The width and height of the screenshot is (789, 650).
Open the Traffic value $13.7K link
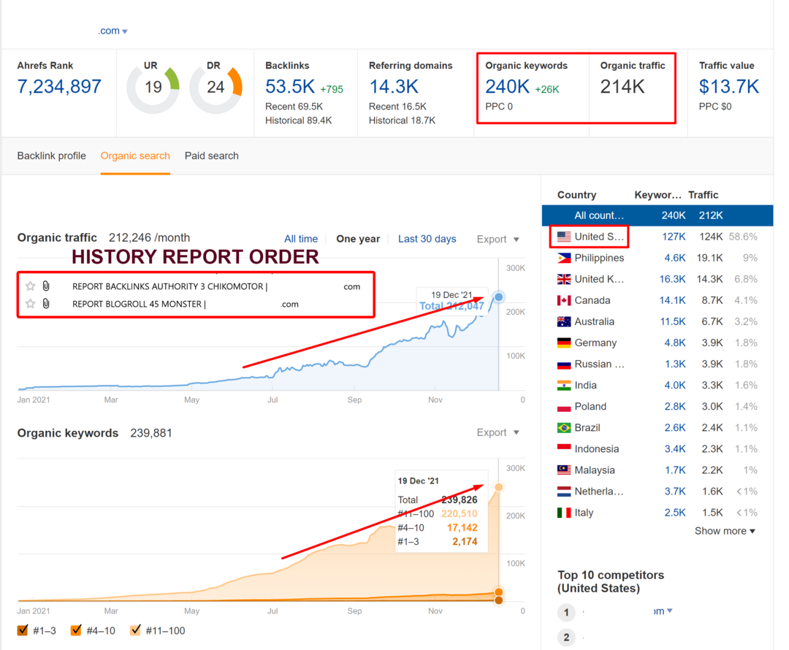pos(728,86)
